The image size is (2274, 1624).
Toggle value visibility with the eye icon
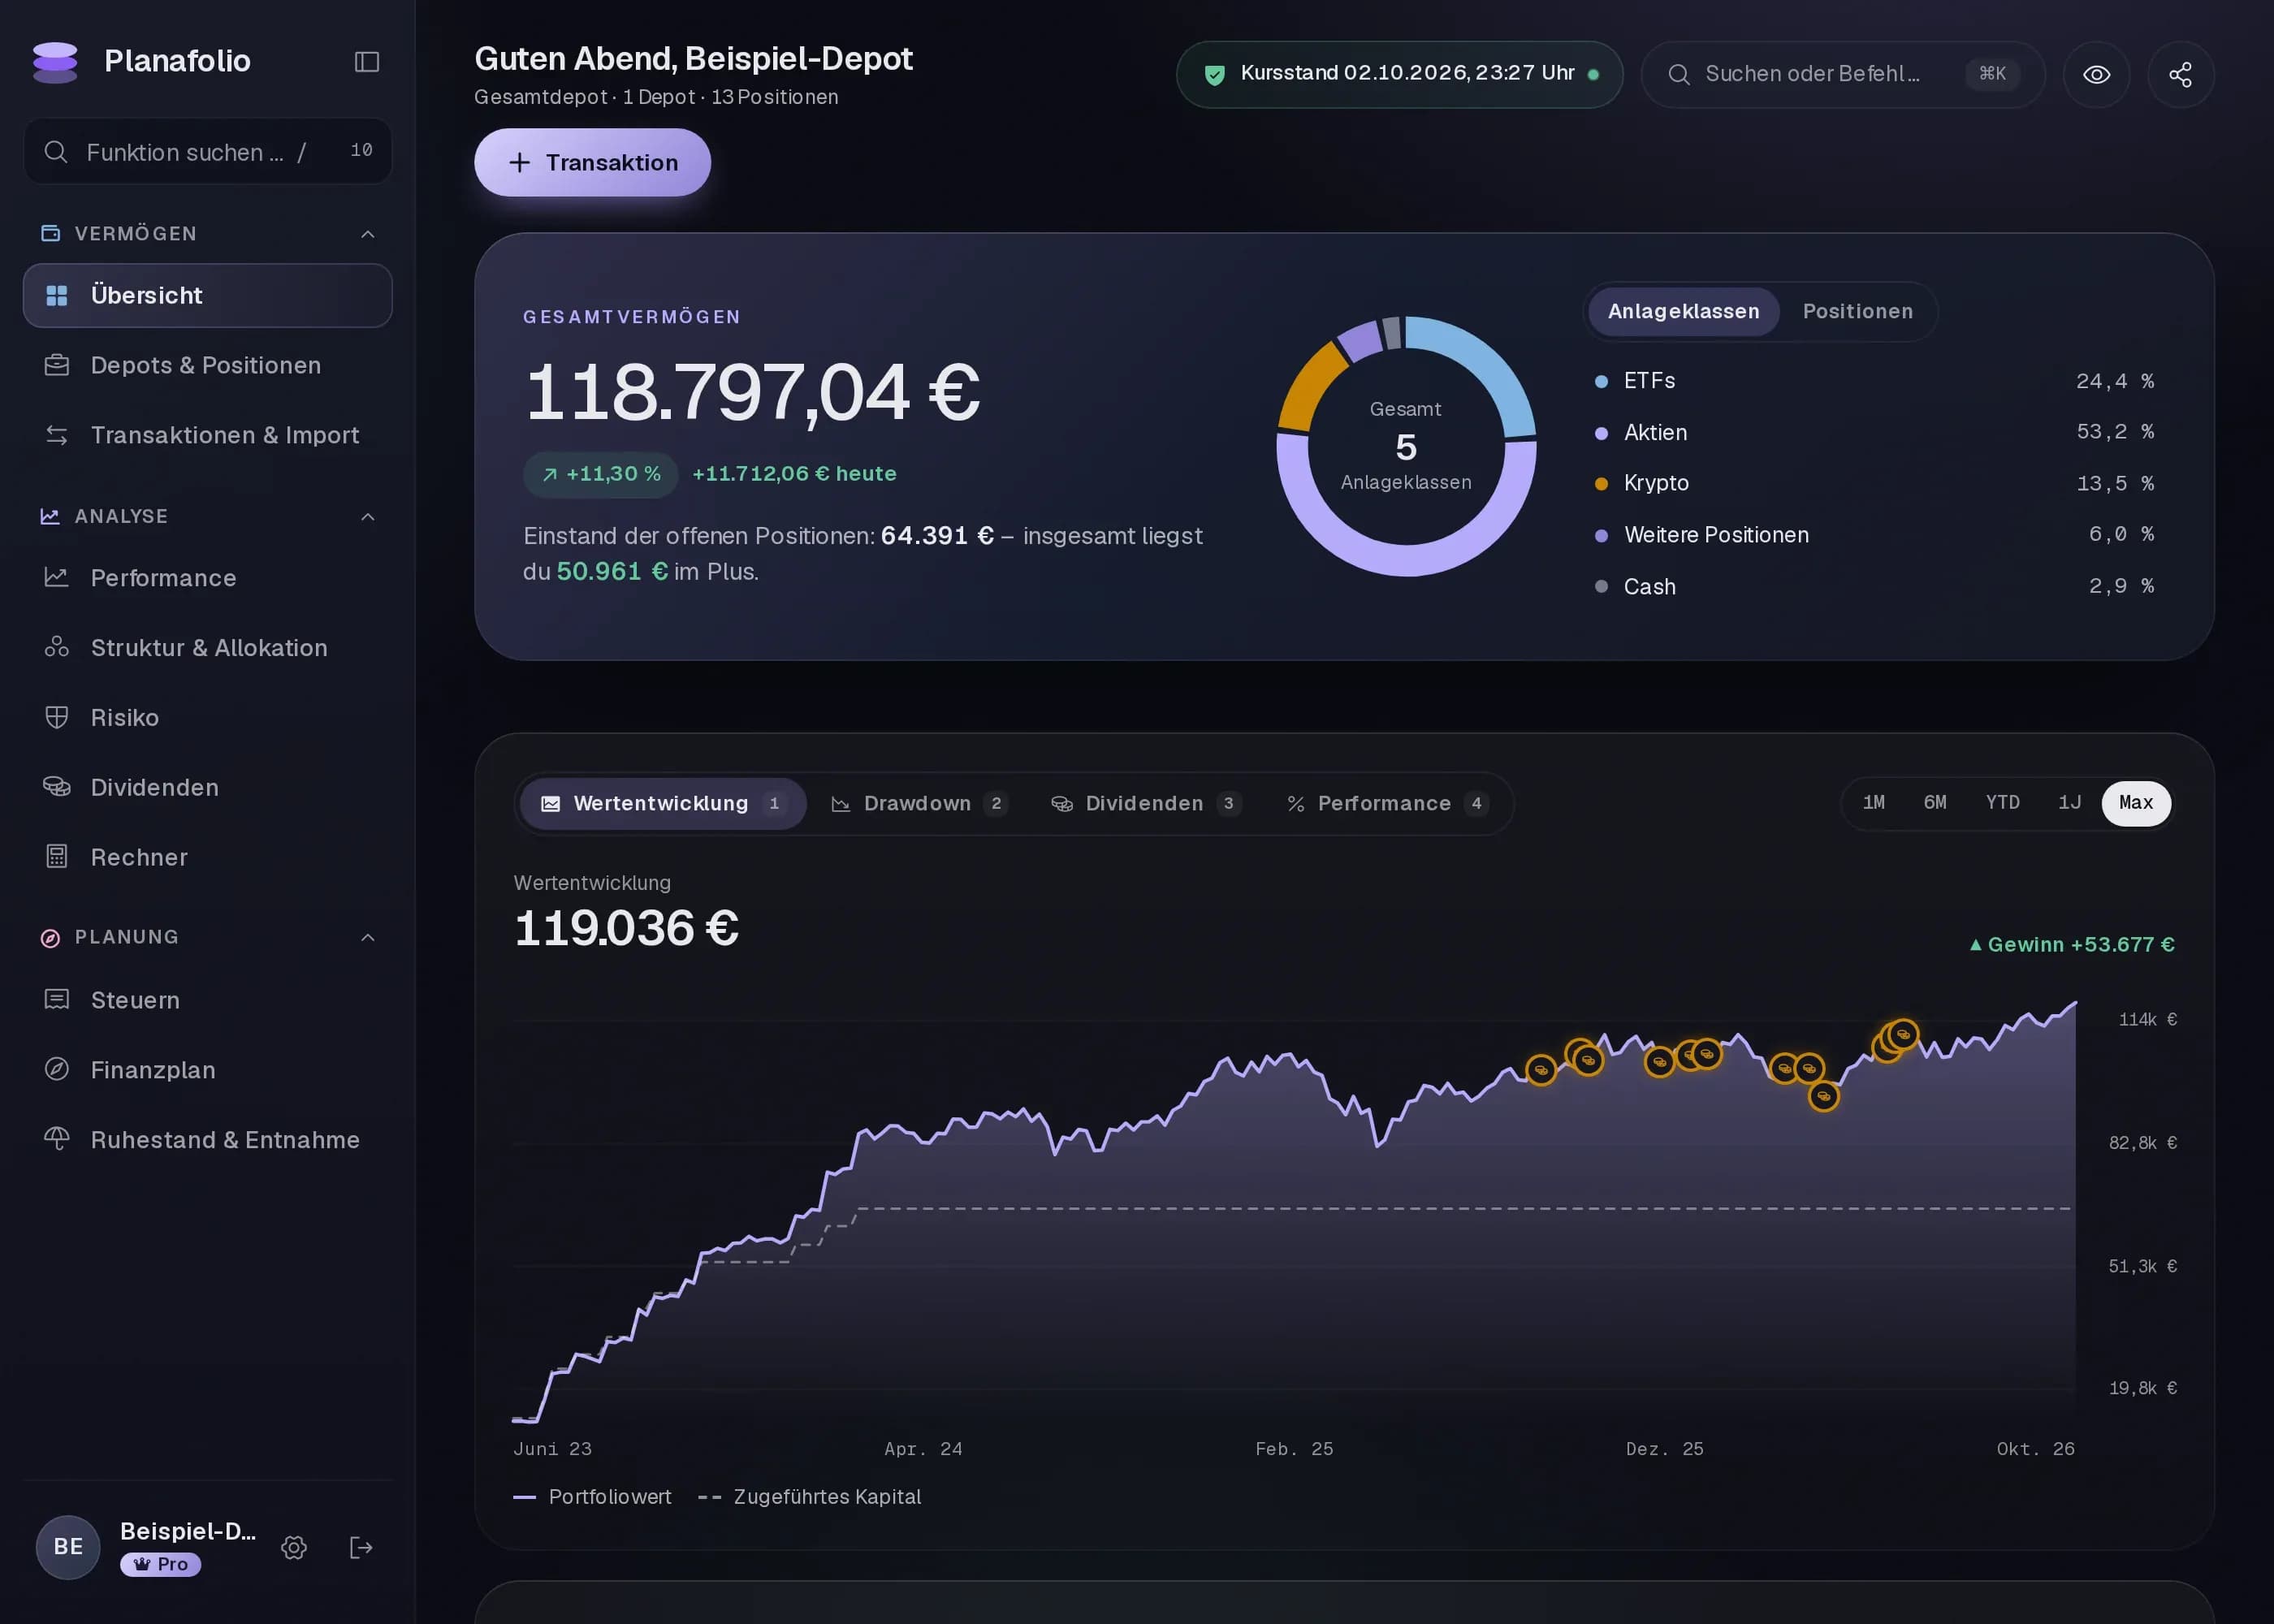tap(2096, 74)
